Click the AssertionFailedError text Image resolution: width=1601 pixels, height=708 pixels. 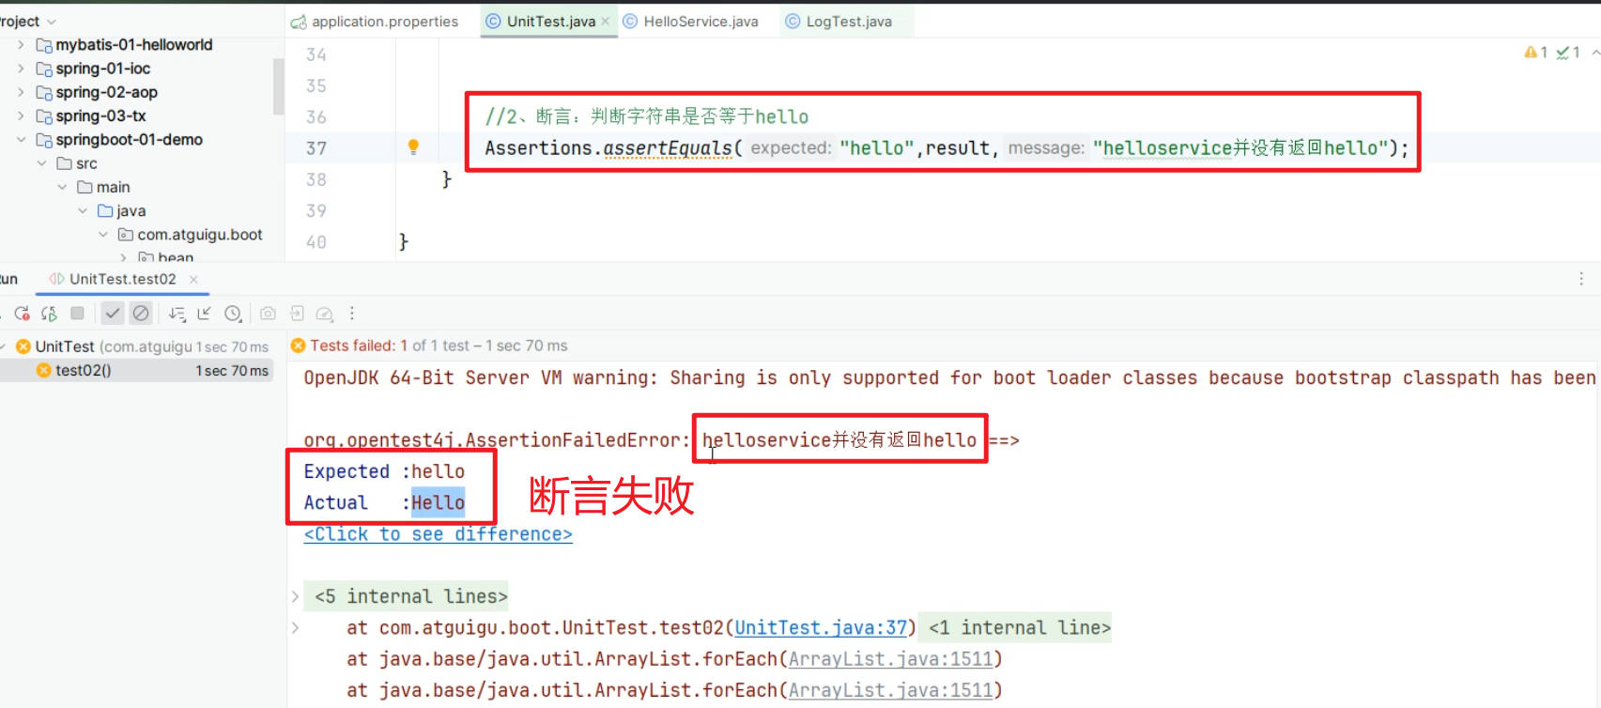click(497, 439)
